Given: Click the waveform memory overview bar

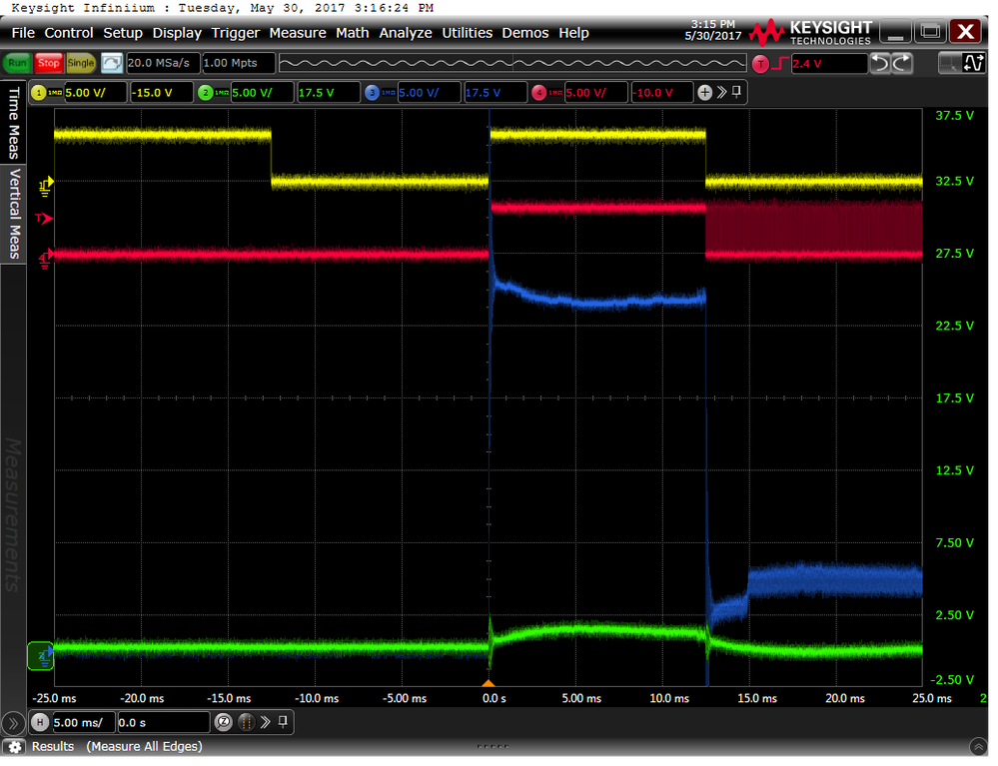Looking at the screenshot, I should point(512,63).
